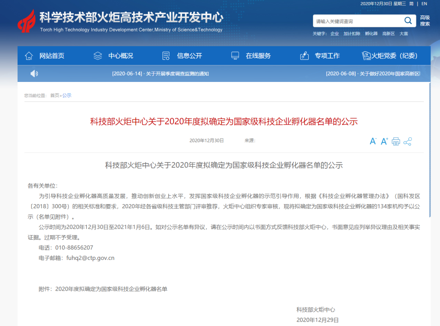
Task: Click phone number 010-88656207
Action: [74, 248]
